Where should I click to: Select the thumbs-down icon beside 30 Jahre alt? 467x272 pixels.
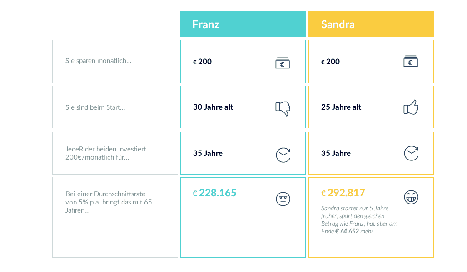283,108
